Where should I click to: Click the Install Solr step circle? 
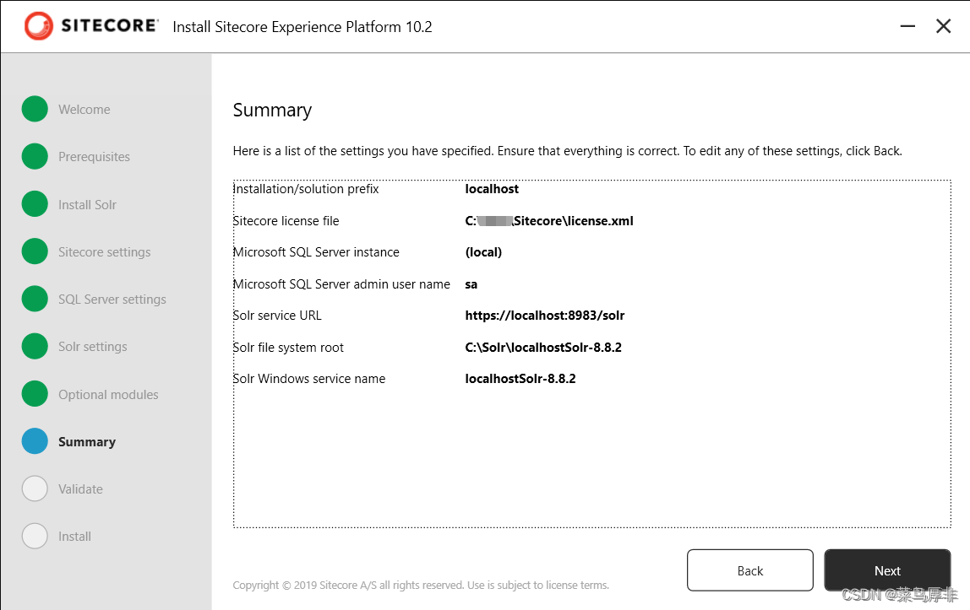coord(35,204)
